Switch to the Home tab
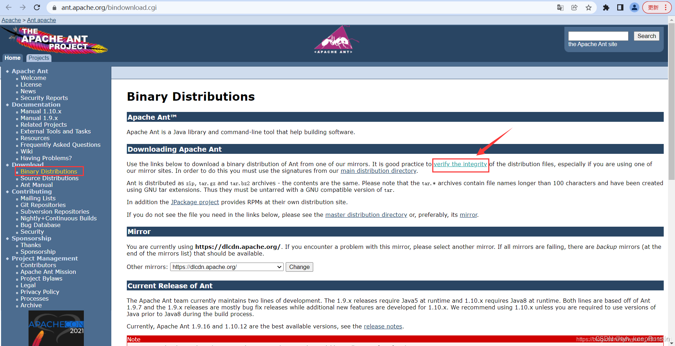The image size is (675, 346). point(13,58)
